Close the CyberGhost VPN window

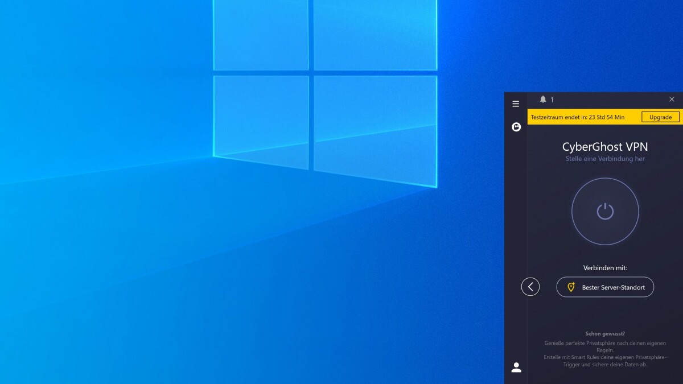click(x=672, y=100)
